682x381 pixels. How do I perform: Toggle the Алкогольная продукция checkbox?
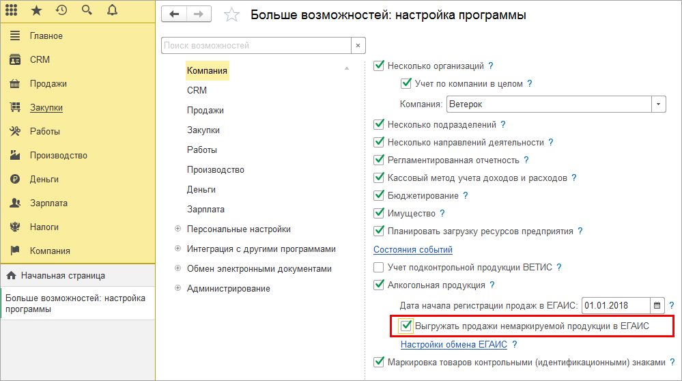point(379,285)
